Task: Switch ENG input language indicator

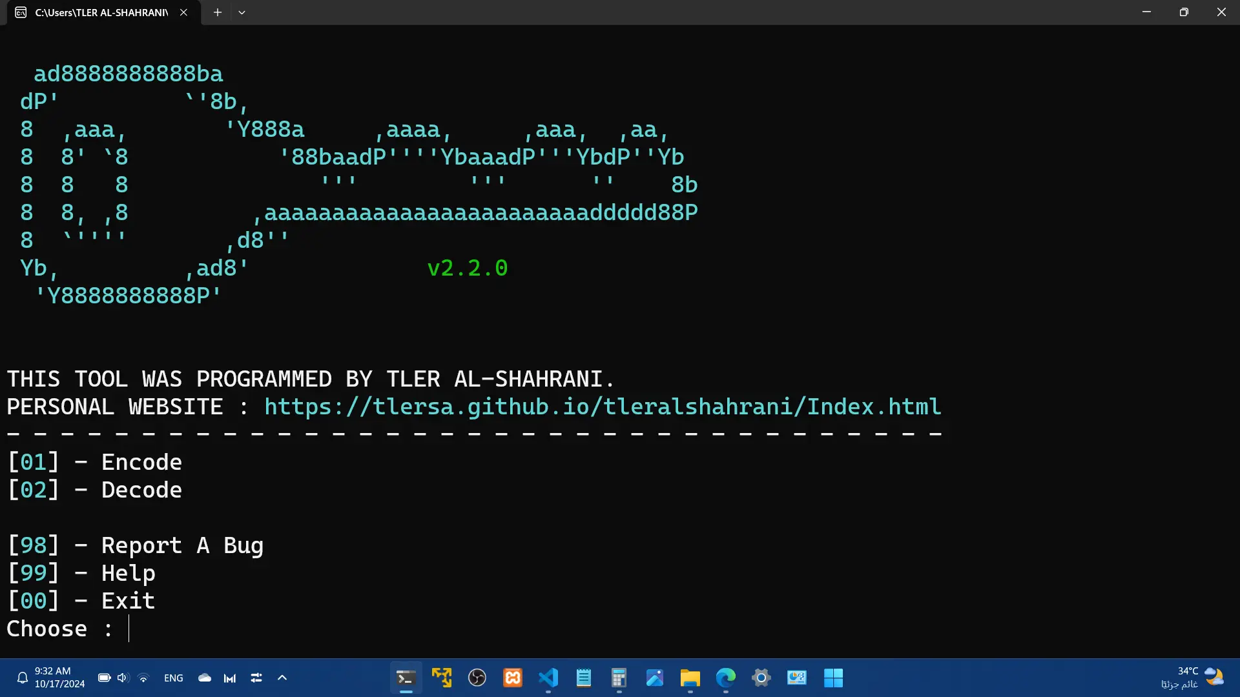Action: coord(173,678)
